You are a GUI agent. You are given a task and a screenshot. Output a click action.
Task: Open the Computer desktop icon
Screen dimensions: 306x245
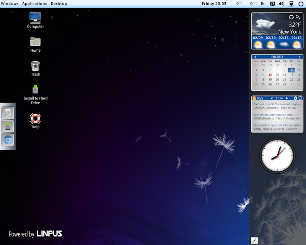click(35, 18)
